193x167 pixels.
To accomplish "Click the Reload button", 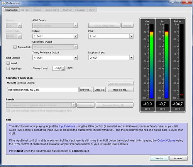I will (127, 25).
